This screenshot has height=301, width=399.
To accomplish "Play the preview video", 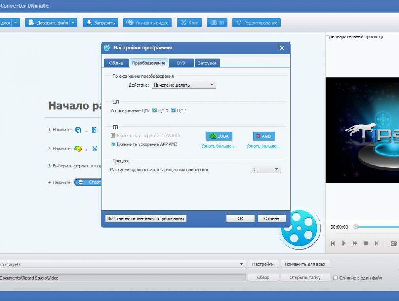I will coord(344,243).
